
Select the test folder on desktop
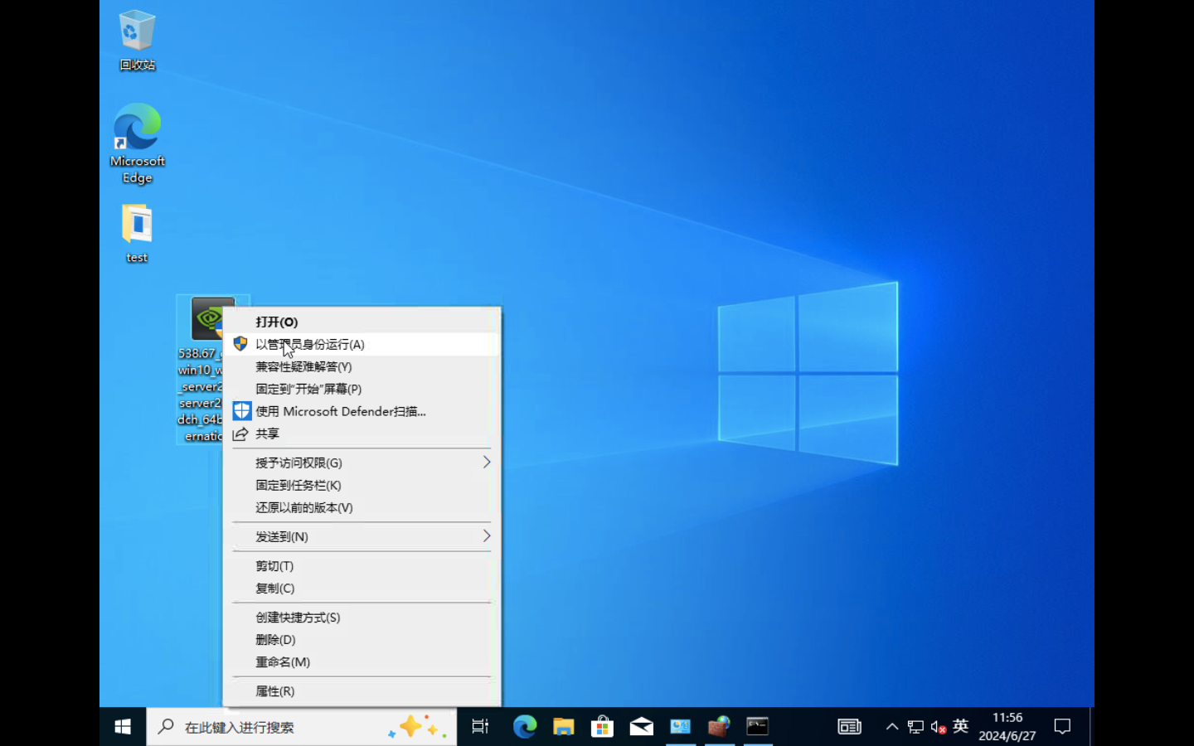point(137,234)
